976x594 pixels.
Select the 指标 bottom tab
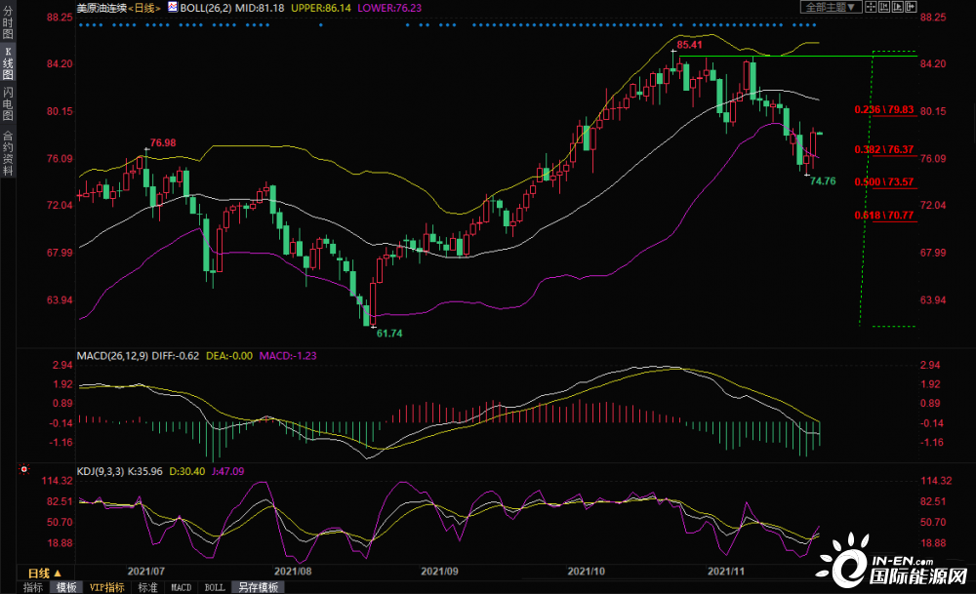point(32,587)
